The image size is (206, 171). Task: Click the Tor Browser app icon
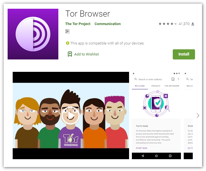click(x=33, y=34)
